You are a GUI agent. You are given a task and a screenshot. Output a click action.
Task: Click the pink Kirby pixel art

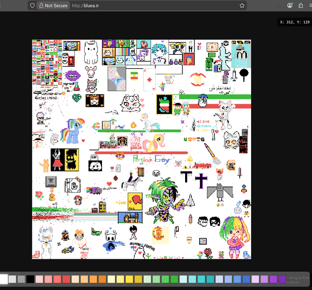point(144,44)
